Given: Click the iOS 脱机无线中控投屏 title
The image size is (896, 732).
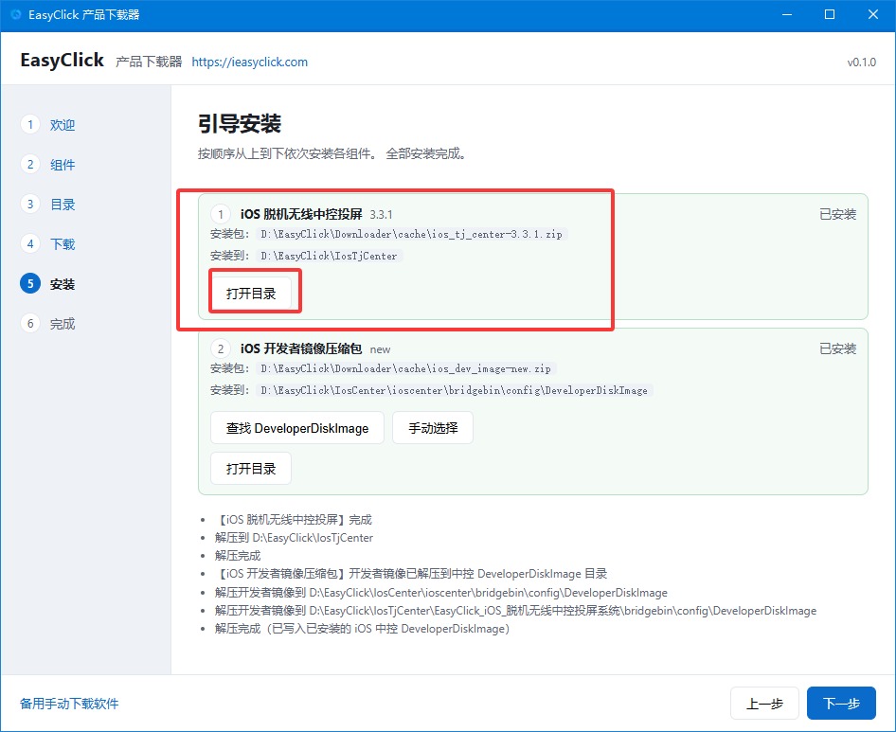Looking at the screenshot, I should tap(301, 214).
